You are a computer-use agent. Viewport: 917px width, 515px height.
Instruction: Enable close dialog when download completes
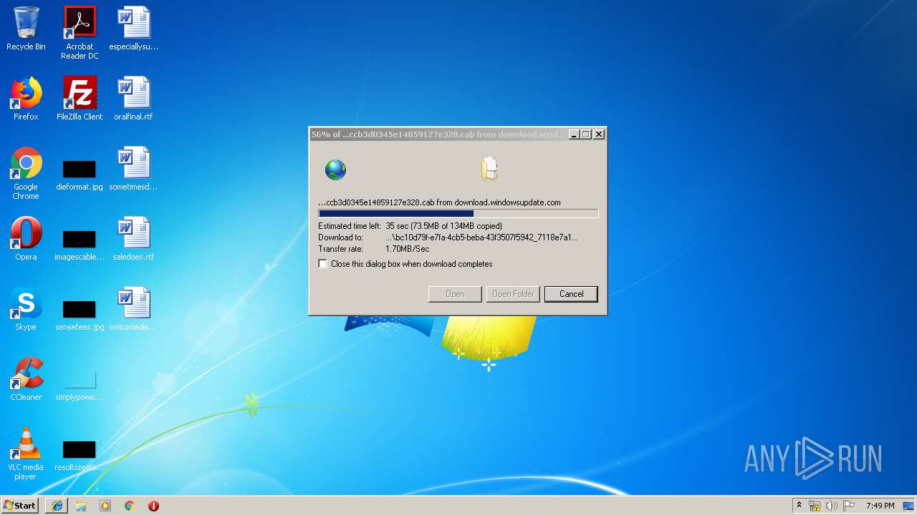[x=323, y=264]
